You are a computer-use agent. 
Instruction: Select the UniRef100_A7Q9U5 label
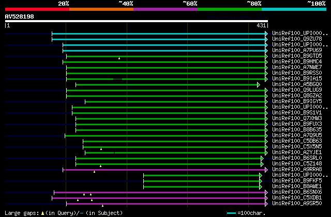coord(297,136)
